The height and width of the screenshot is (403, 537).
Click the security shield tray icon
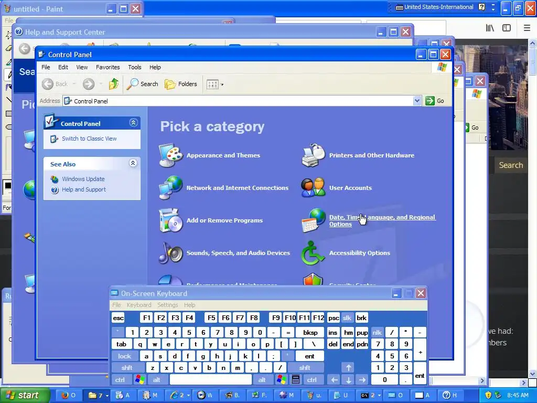488,395
